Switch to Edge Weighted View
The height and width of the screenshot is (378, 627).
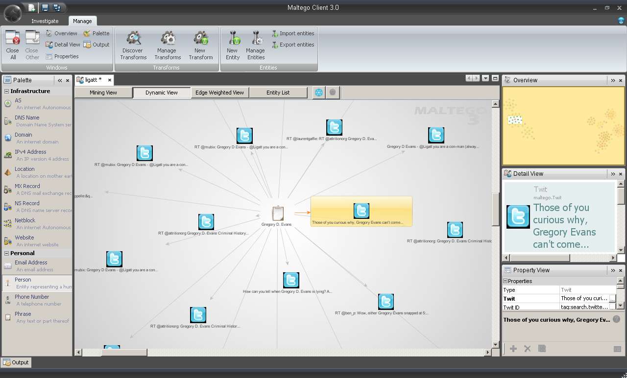(219, 93)
